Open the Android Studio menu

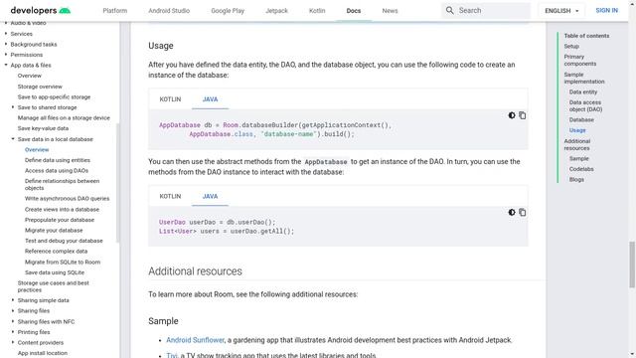(x=169, y=11)
